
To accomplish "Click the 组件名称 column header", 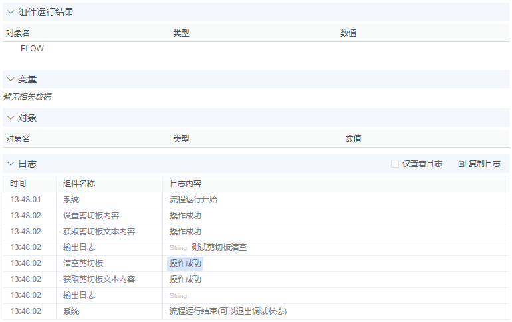I will (79, 184).
